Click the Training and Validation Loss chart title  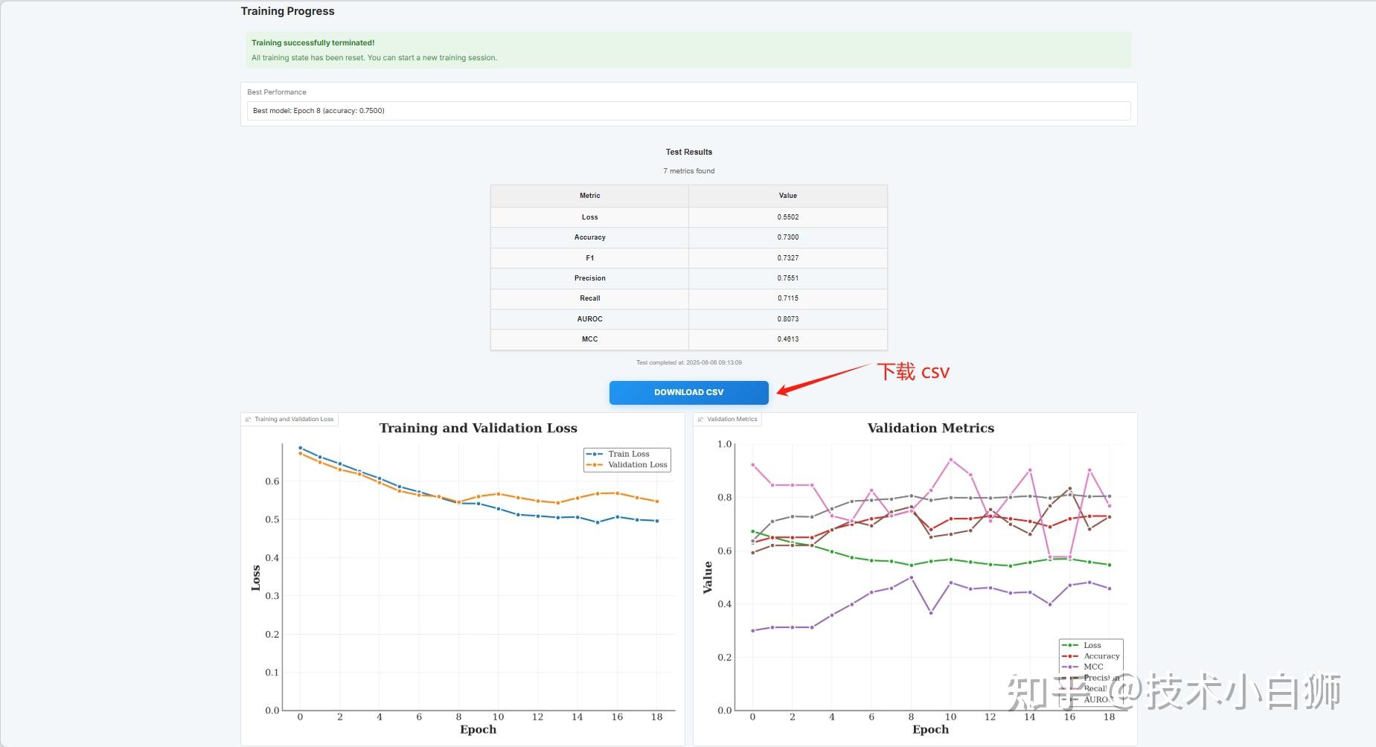click(x=478, y=428)
